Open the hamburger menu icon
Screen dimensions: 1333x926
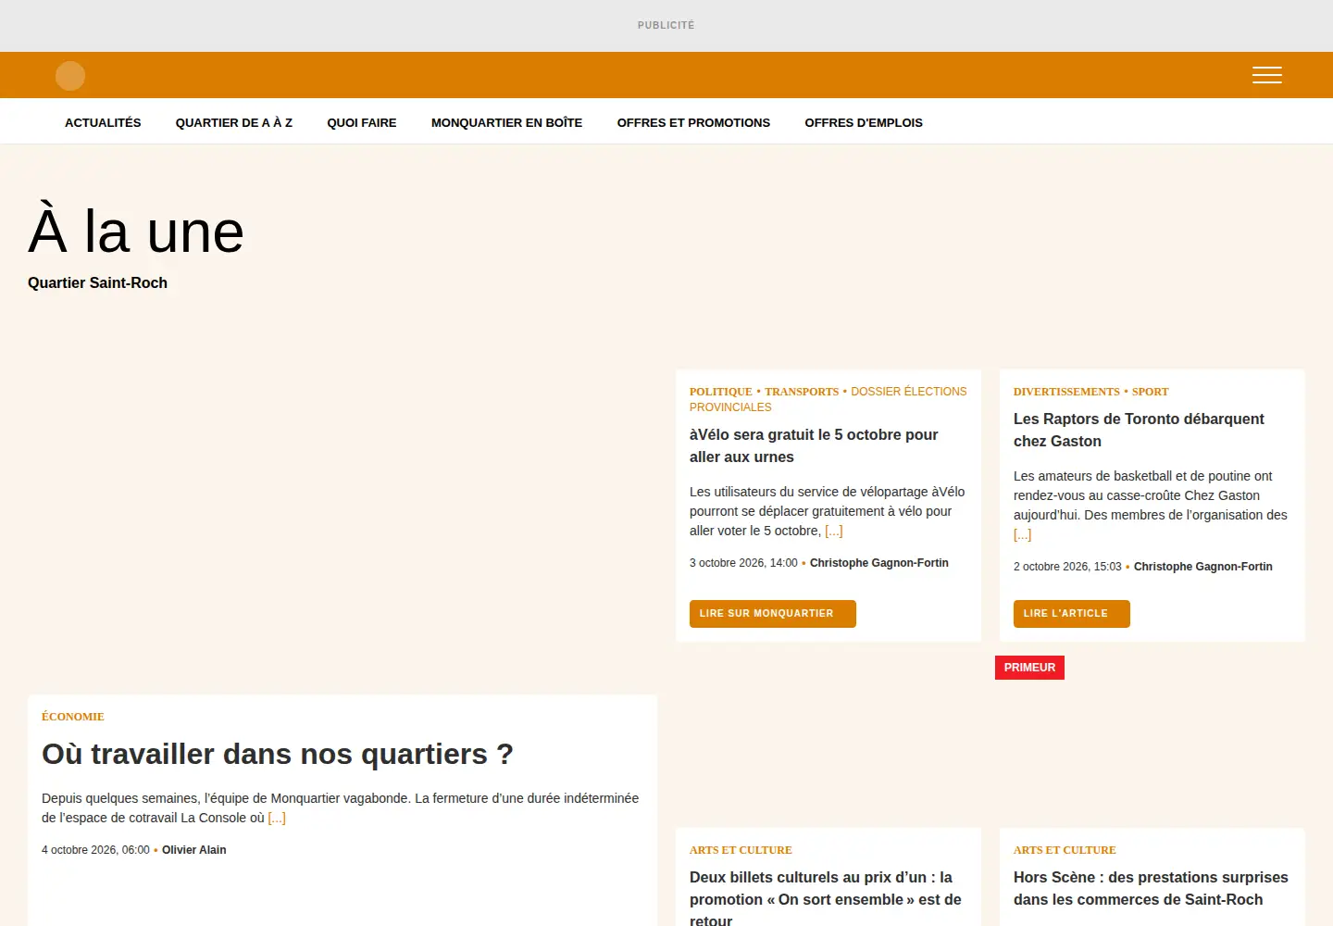pyautogui.click(x=1266, y=75)
